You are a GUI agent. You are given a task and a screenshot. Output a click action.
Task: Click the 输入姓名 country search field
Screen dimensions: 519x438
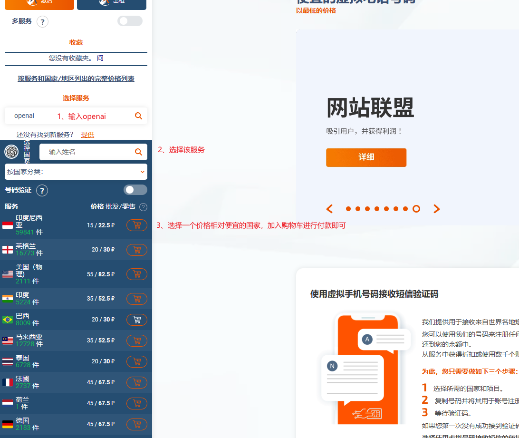86,152
